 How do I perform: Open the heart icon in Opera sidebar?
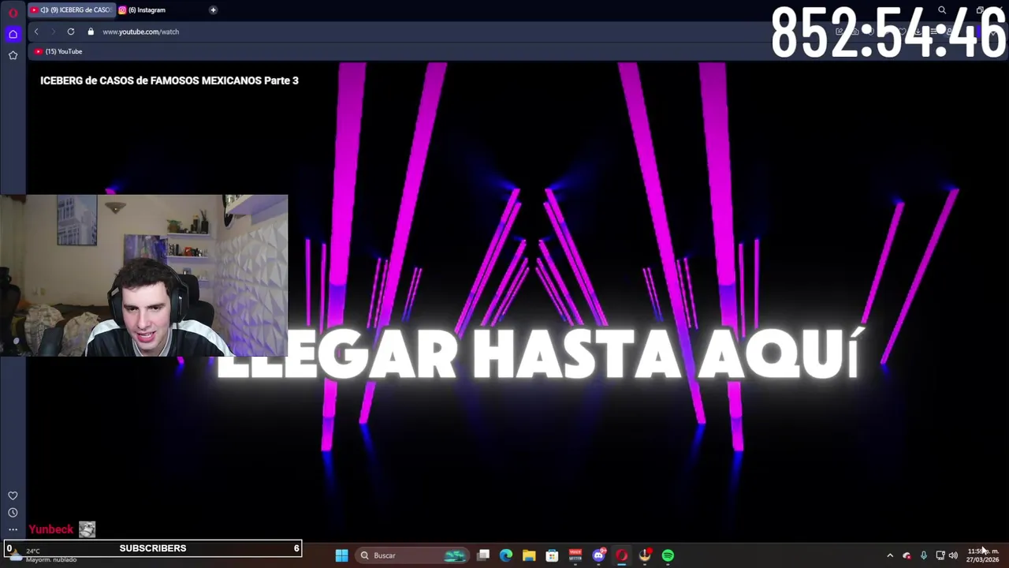(x=13, y=495)
